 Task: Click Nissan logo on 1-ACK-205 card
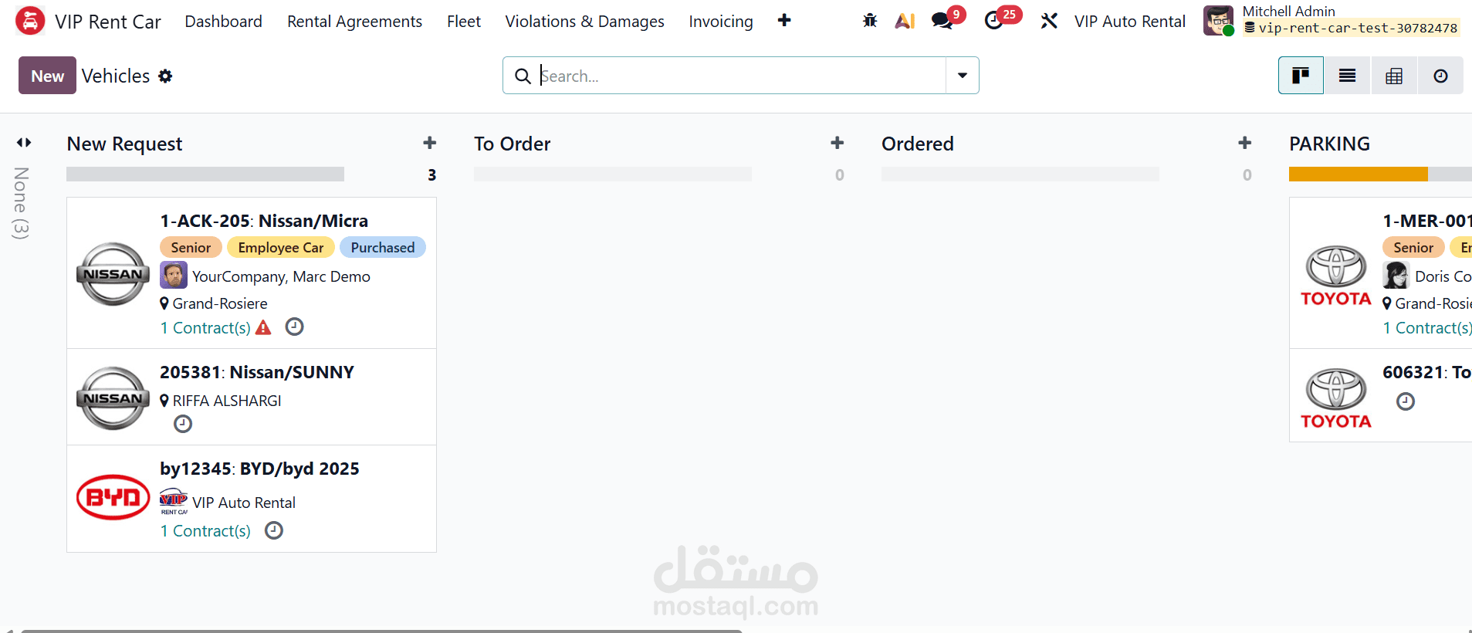pos(113,274)
